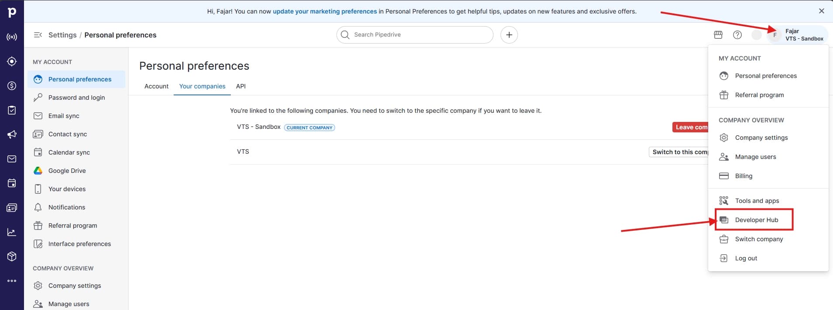
Task: Open Your devices settings
Action: (x=76, y=189)
